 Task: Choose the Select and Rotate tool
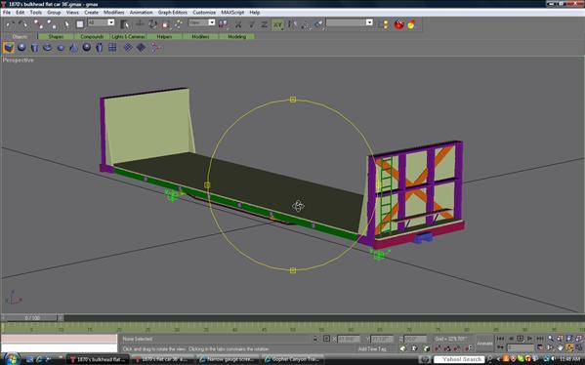click(x=152, y=24)
